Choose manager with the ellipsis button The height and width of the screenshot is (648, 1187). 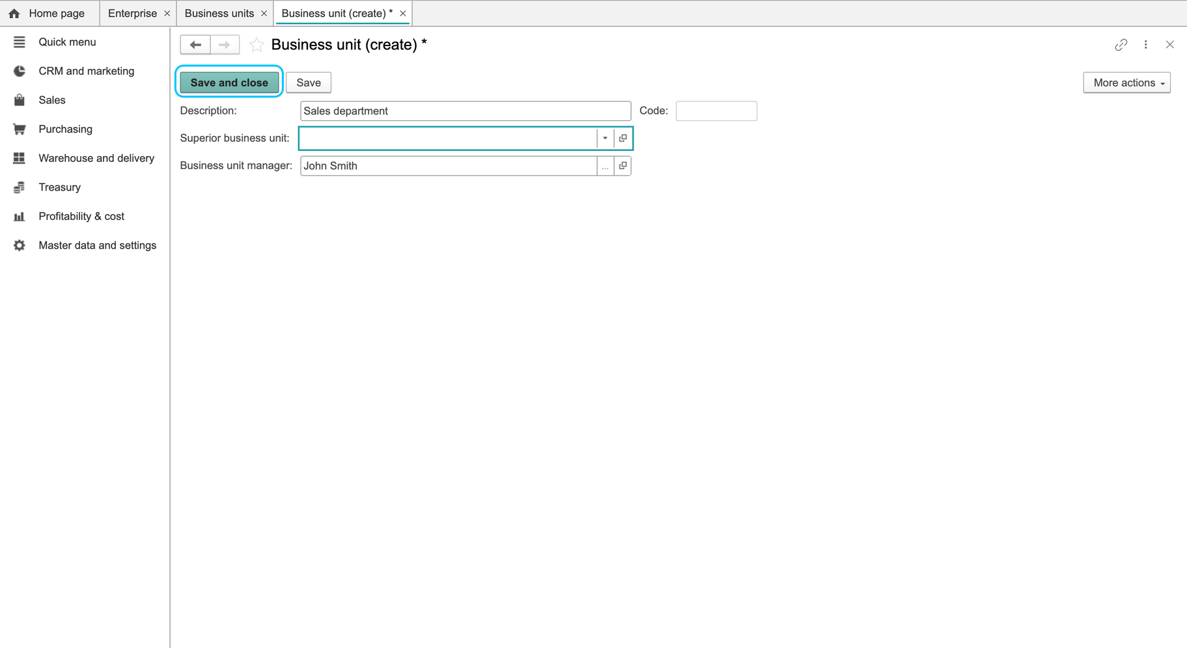pyautogui.click(x=605, y=166)
